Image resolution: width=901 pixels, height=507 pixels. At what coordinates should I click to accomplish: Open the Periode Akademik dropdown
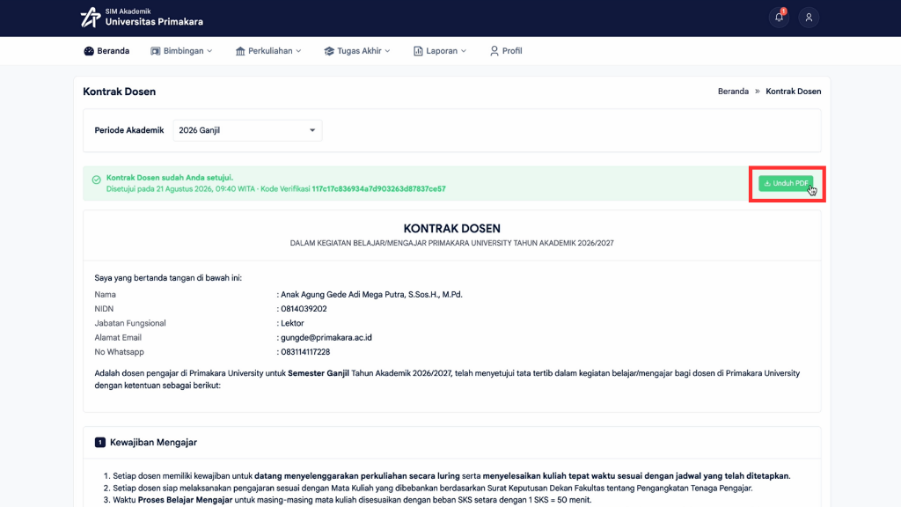point(247,130)
